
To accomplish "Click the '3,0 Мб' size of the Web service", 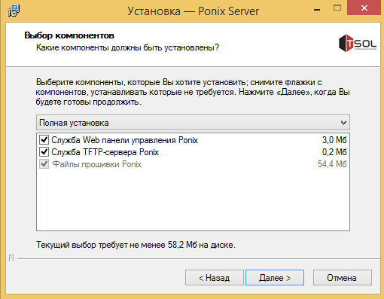I will (334, 140).
